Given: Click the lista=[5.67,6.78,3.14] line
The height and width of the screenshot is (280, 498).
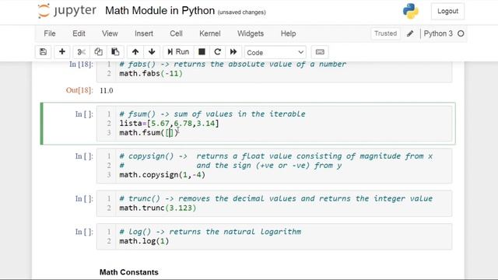Looking at the screenshot, I should [170, 123].
